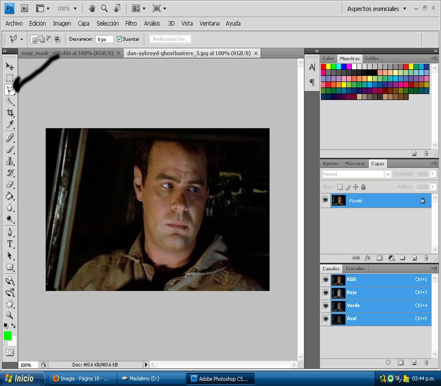Select the Zoom tool in toolbox
This screenshot has height=386, width=441.
(x=10, y=315)
